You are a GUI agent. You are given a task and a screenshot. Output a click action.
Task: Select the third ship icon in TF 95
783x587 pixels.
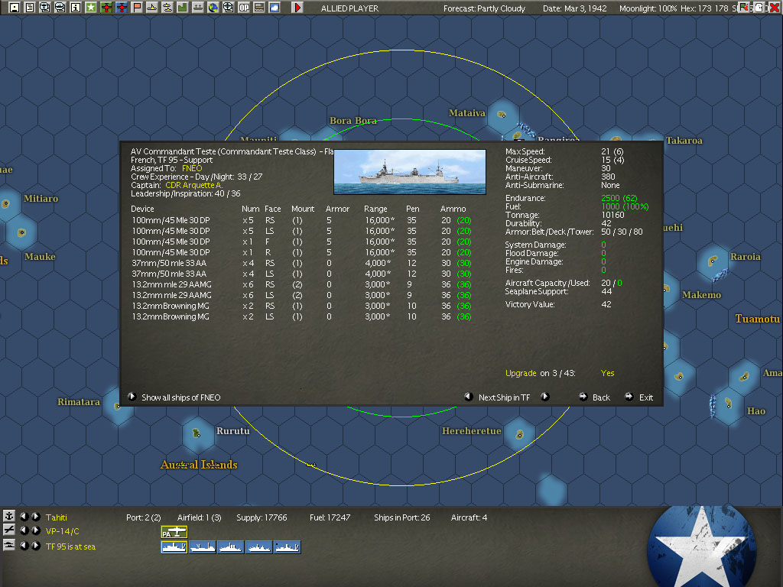coord(230,547)
